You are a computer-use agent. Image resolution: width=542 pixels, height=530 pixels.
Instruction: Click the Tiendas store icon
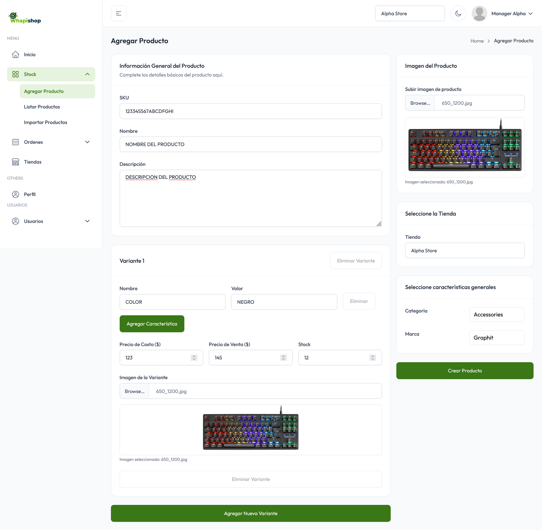click(x=16, y=162)
